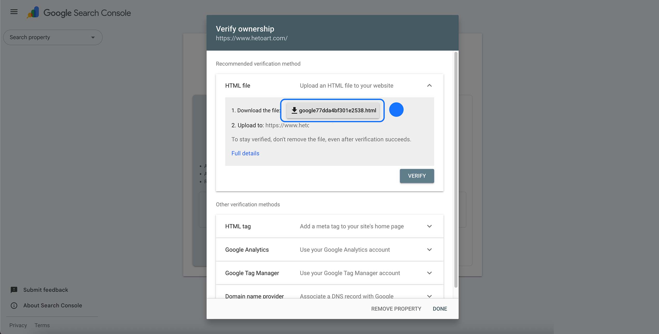
Task: Click the download icon on the HTML file button
Action: click(x=294, y=110)
